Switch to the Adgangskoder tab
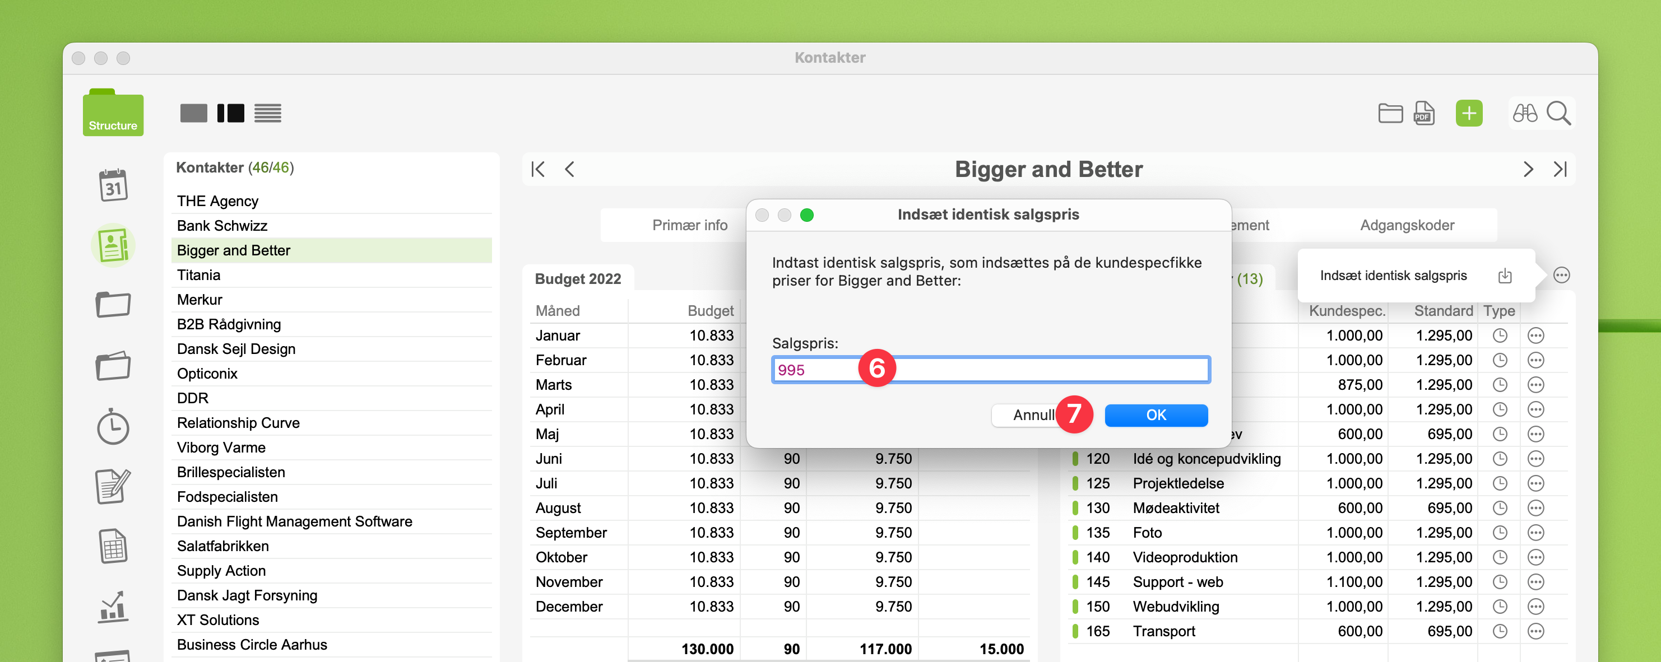This screenshot has height=662, width=1661. pyautogui.click(x=1407, y=225)
